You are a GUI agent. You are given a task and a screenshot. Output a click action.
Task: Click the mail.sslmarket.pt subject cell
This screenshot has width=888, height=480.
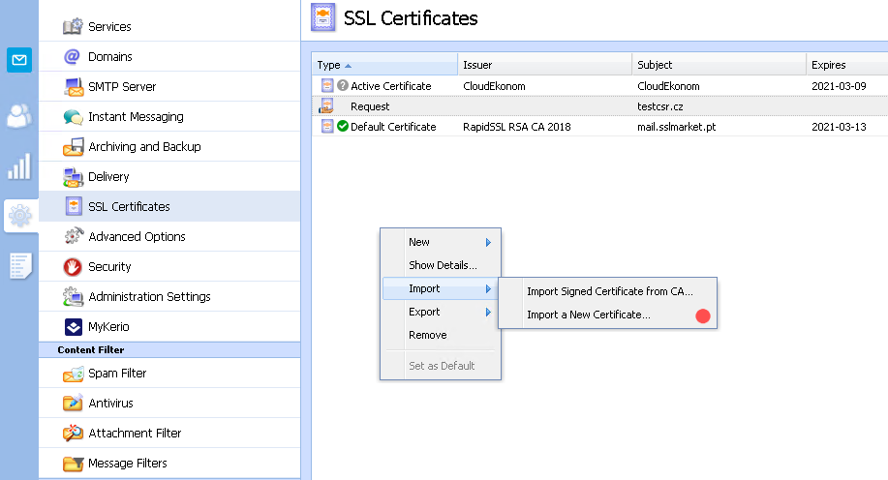point(676,127)
